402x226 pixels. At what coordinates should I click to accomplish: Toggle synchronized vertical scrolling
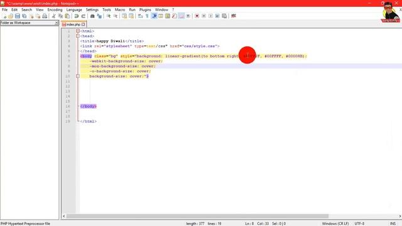(x=124, y=16)
